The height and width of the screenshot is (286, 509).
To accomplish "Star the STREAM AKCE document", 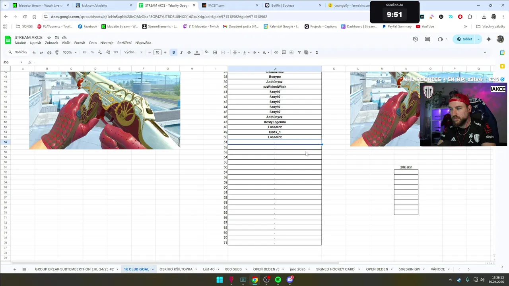I will coord(49,38).
